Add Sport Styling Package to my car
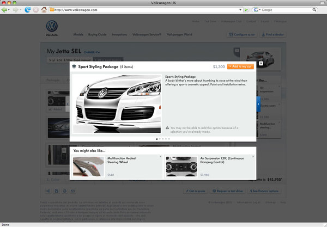This screenshot has height=227, width=327. pyautogui.click(x=240, y=66)
